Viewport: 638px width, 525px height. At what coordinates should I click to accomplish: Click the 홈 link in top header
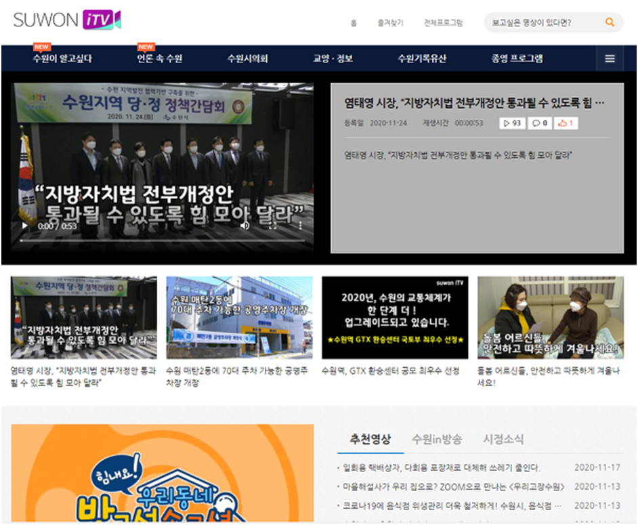click(x=354, y=23)
